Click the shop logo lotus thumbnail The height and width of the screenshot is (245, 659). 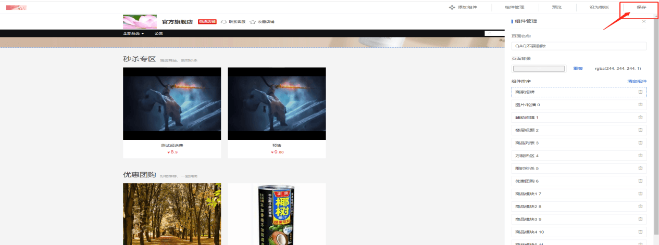(x=140, y=22)
